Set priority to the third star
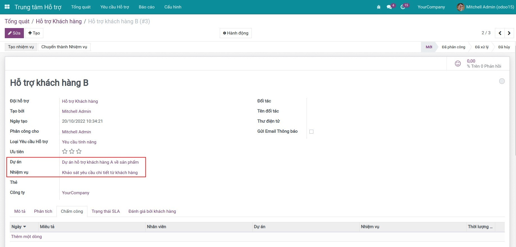Screen dimensions: 516x247 tap(79, 152)
